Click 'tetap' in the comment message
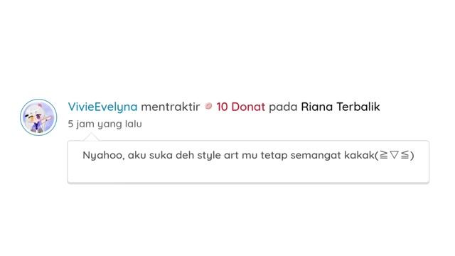This screenshot has height=256, width=455. [274, 155]
